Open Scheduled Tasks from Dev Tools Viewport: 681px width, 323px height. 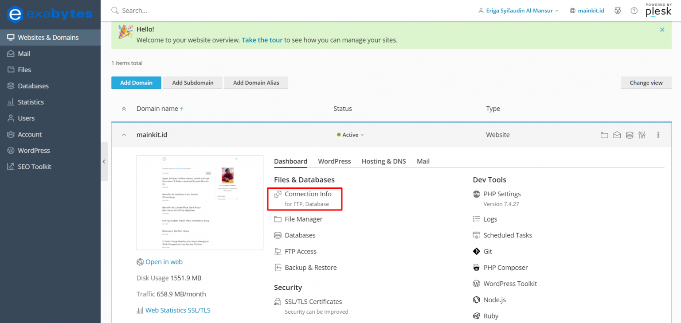[508, 235]
